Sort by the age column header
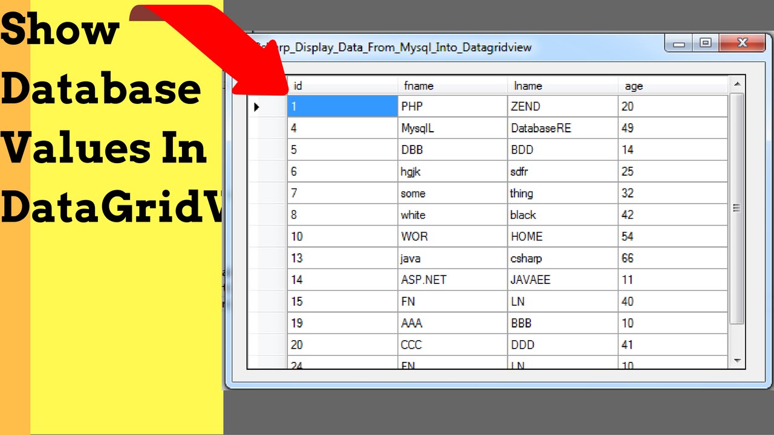774x435 pixels. (x=673, y=86)
